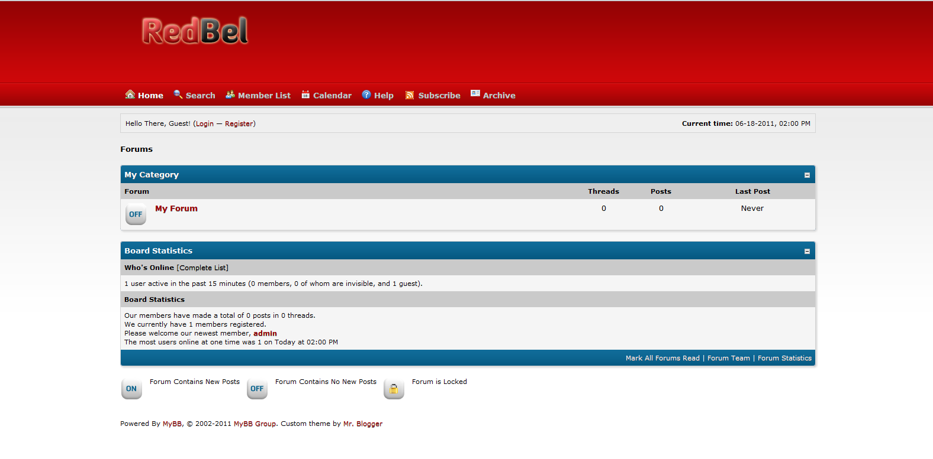Click the RedBel logo

click(x=195, y=31)
